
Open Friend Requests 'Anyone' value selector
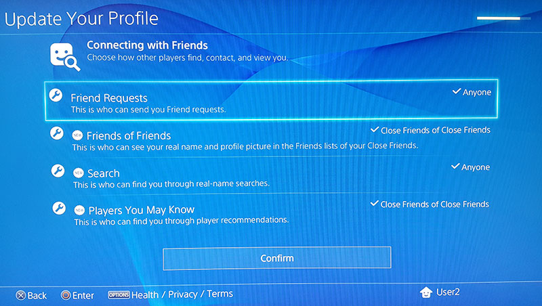point(471,92)
